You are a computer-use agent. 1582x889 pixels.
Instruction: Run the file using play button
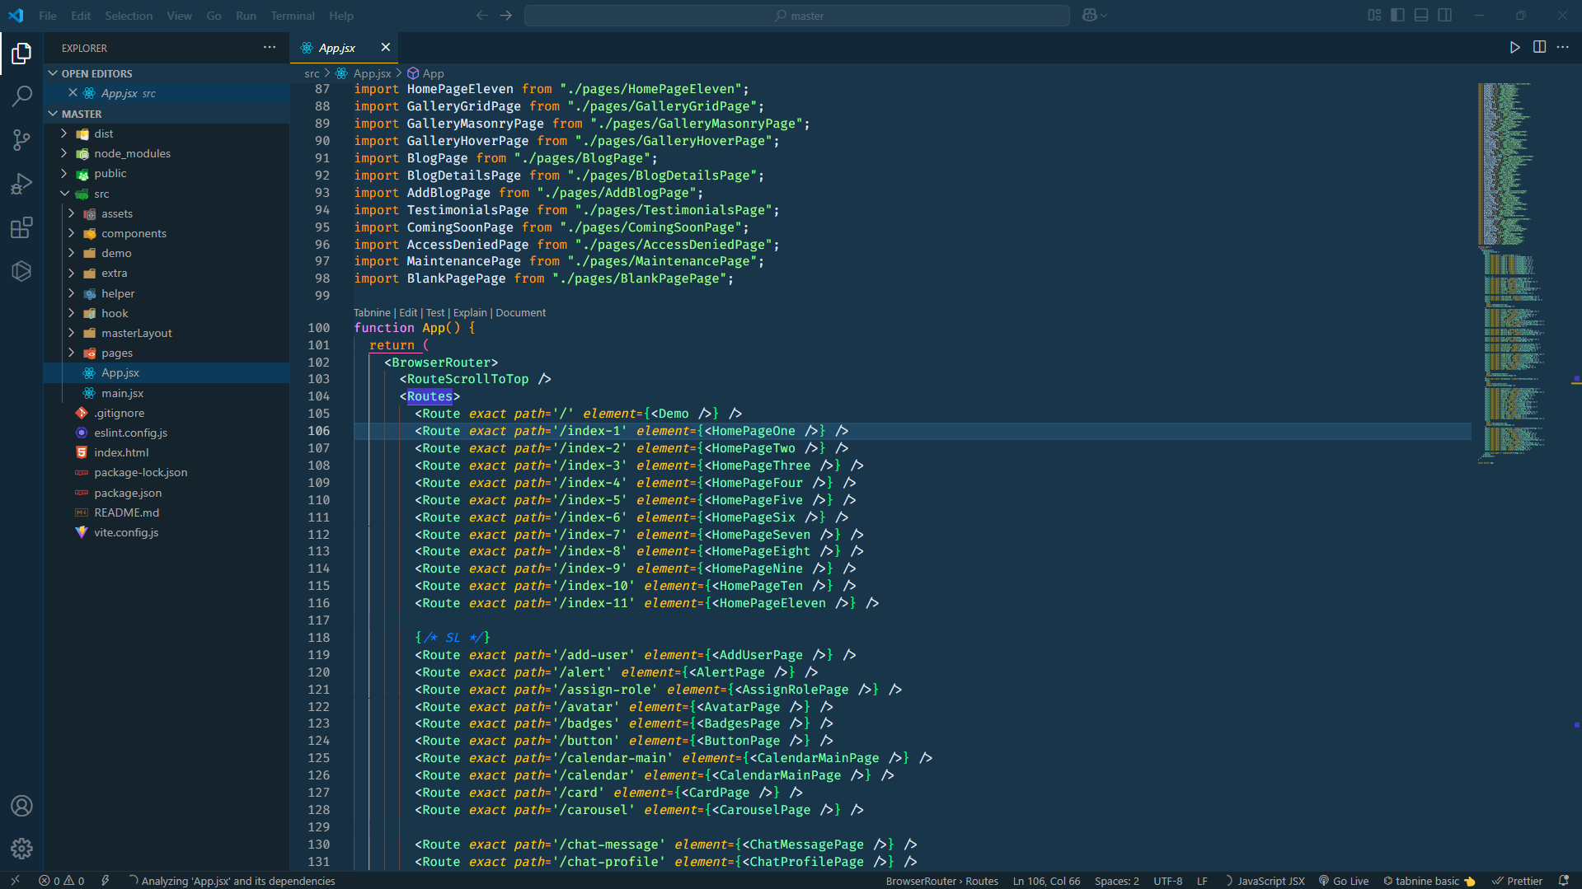[x=1514, y=47]
